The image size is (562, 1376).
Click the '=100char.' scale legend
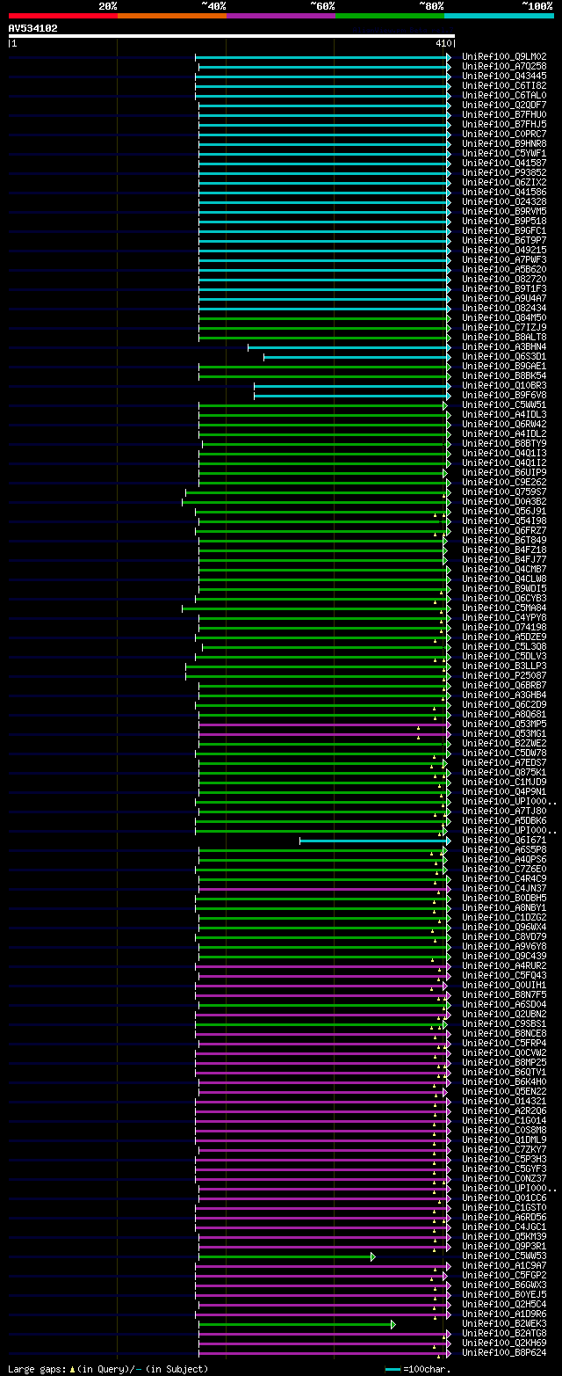click(x=427, y=1368)
